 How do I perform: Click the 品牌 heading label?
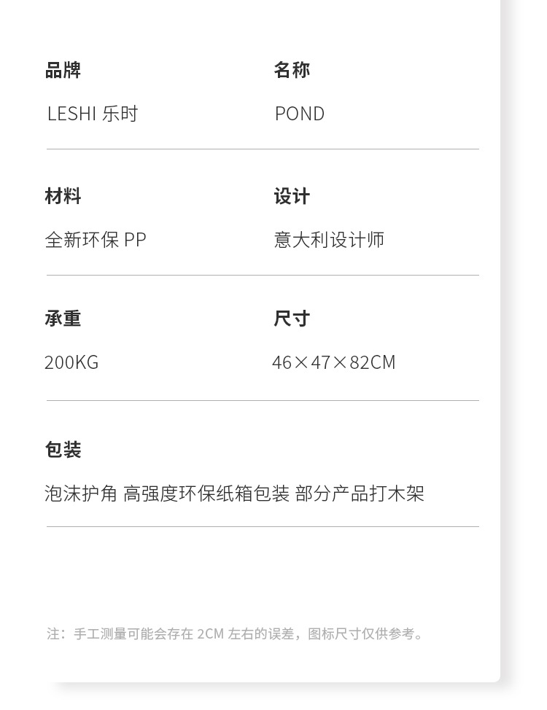point(63,70)
